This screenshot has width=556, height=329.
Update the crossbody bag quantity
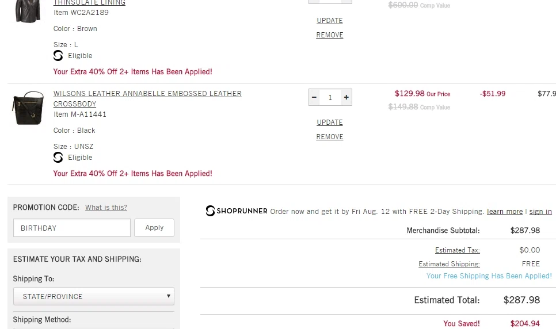[330, 123]
